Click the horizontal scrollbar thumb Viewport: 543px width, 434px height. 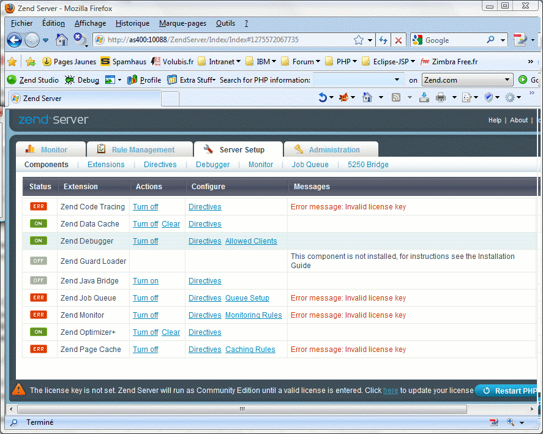(242, 409)
